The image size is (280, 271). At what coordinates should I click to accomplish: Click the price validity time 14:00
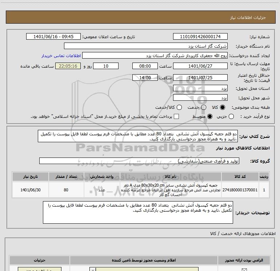click(x=145, y=77)
